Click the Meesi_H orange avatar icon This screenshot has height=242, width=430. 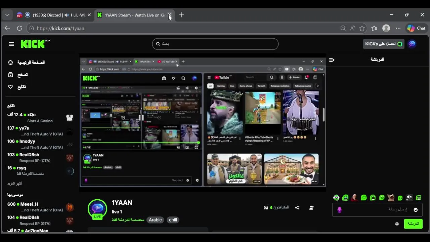[70, 207]
